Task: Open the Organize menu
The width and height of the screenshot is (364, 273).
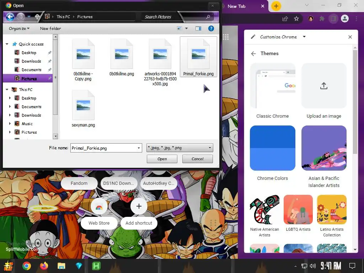Action: click(19, 28)
